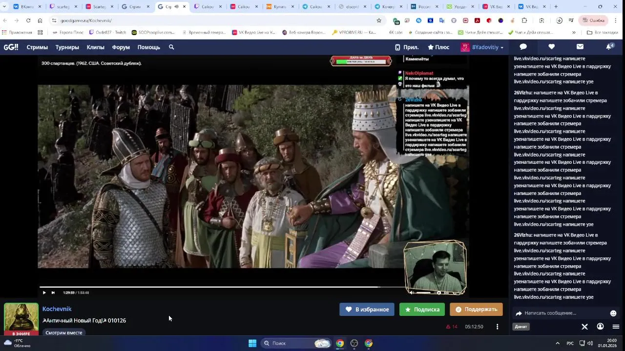This screenshot has width=625, height=351.
Task: Open chat user profile circle icon
Action: point(600,327)
